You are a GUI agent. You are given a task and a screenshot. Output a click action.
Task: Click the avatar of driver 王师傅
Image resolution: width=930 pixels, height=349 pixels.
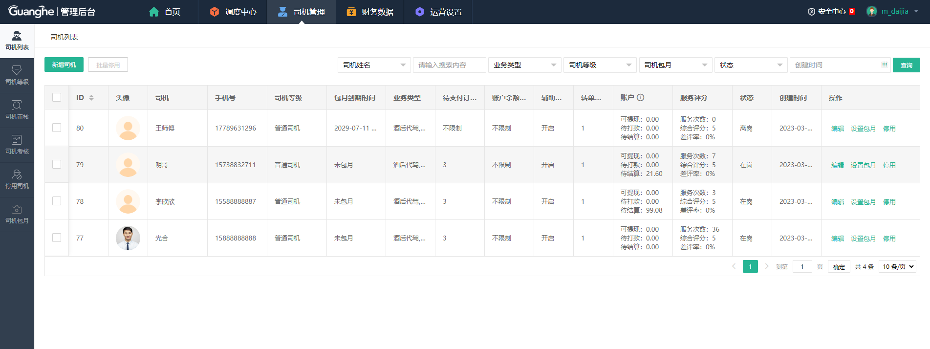pos(128,128)
